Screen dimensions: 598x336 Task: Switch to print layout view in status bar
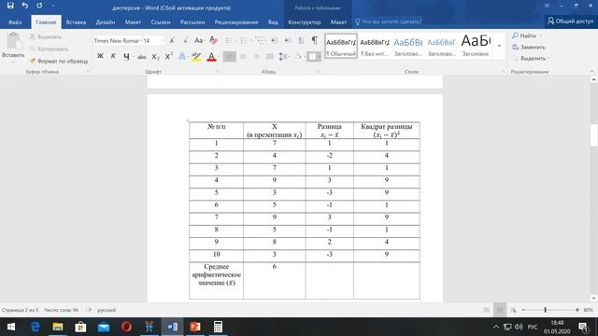pos(500,310)
